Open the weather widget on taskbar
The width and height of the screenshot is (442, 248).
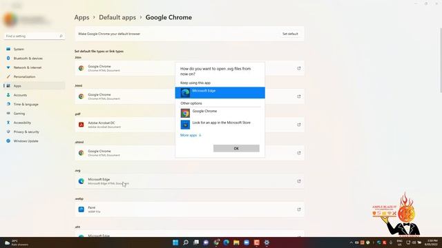click(17, 242)
